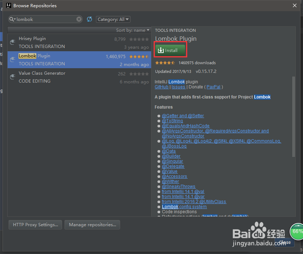The height and width of the screenshot is (254, 303).
Task: Open the search history magnifier dropdown
Action: [x=12, y=19]
